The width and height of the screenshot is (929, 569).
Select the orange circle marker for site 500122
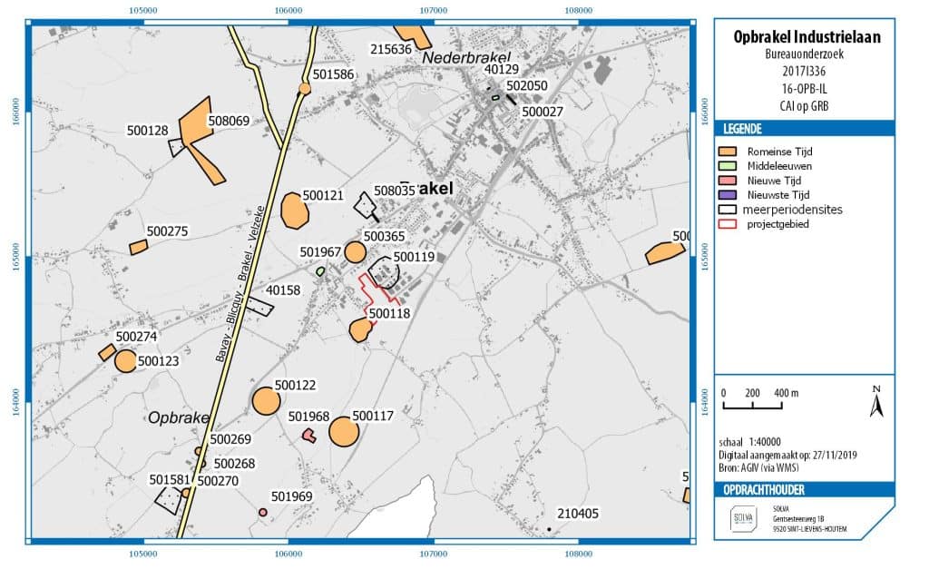[266, 400]
